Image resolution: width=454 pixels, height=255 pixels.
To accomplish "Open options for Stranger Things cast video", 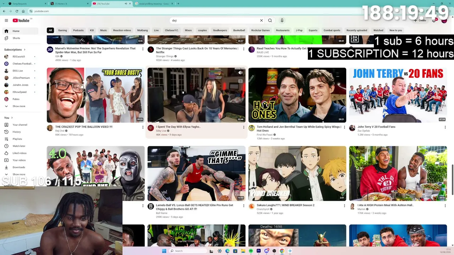I will [244, 49].
